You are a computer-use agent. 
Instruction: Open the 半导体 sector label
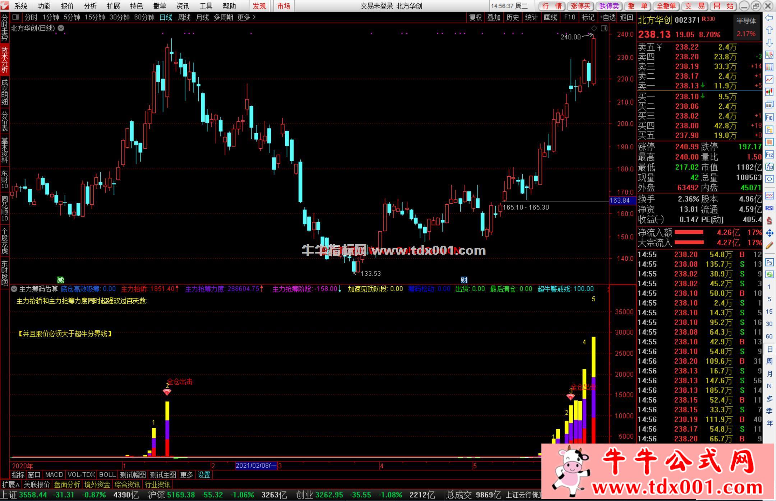coord(746,21)
